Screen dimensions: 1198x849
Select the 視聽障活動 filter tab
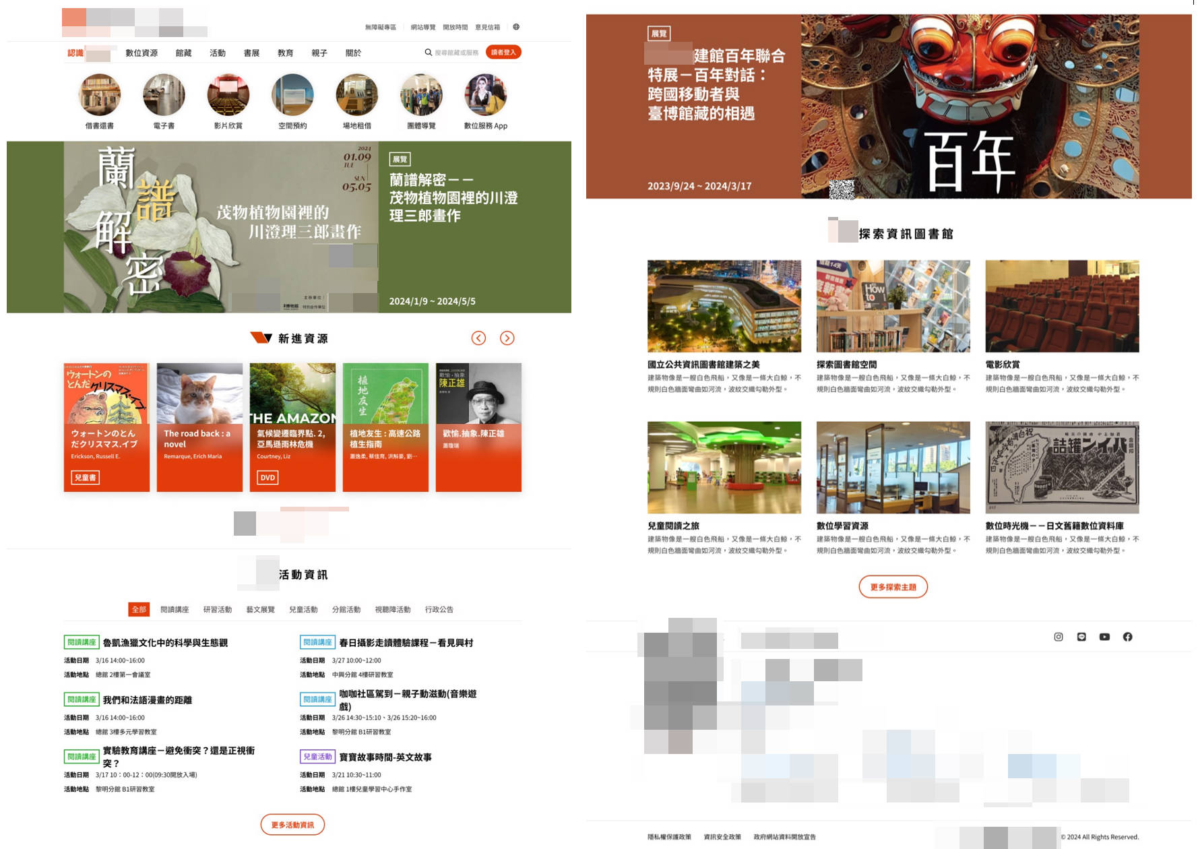click(393, 609)
